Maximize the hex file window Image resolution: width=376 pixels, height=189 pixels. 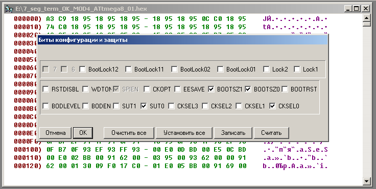[x=357, y=9]
